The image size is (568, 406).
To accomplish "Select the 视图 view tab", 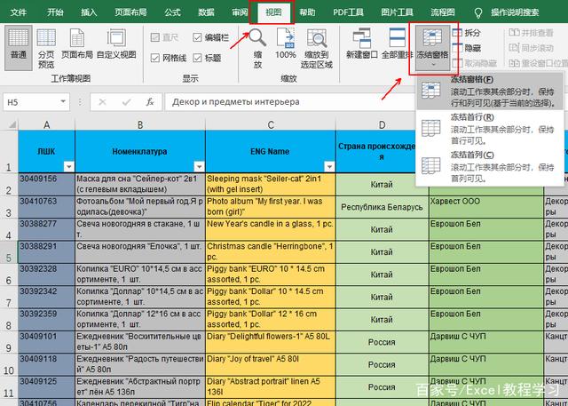I will 273,12.
